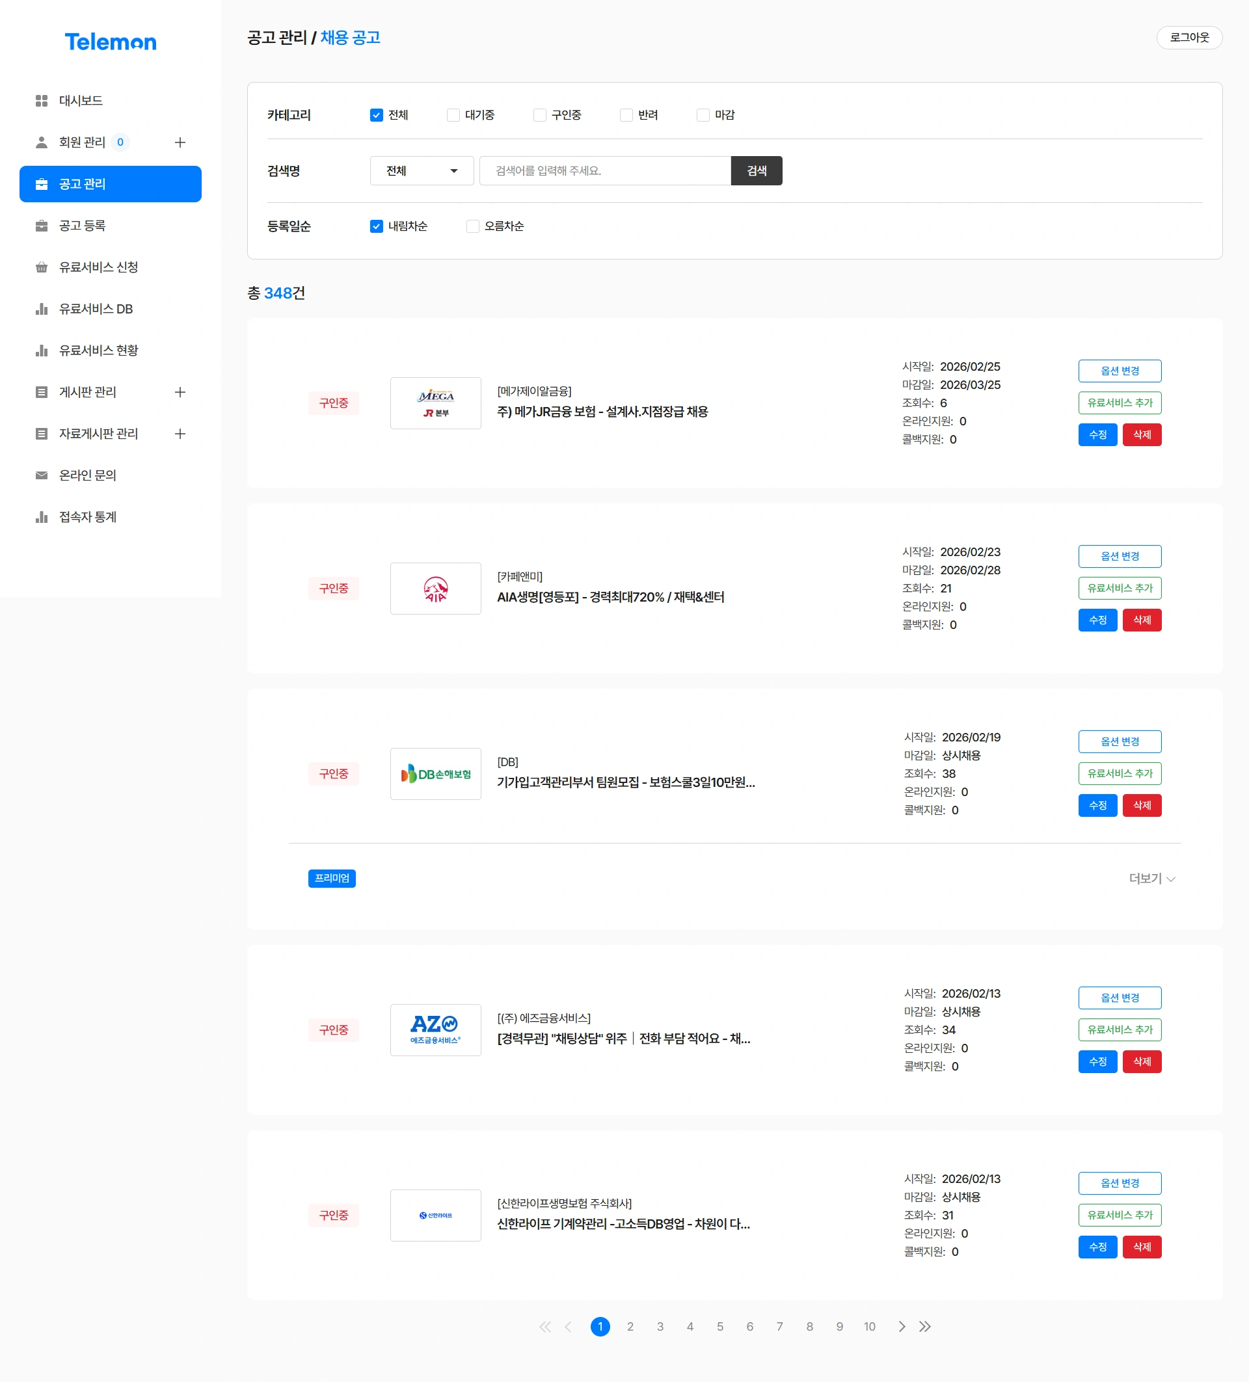This screenshot has height=1382, width=1249.
Task: Check the 대기중 category checkbox
Action: [x=453, y=115]
